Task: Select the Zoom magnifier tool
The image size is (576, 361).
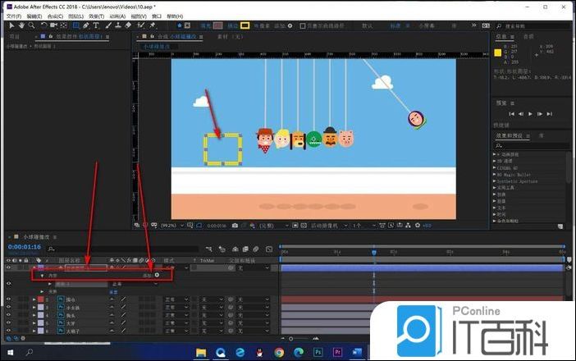Action: pyautogui.click(x=31, y=25)
